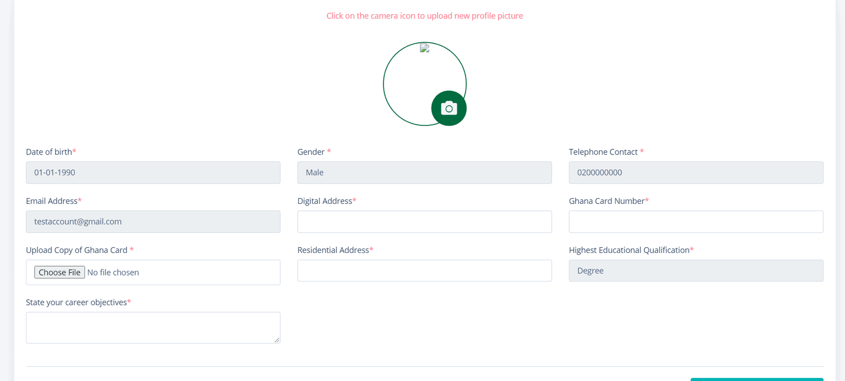Click the "Upload Copy of Ghana Card" label
Screen dimensions: 845x381
click(x=77, y=250)
